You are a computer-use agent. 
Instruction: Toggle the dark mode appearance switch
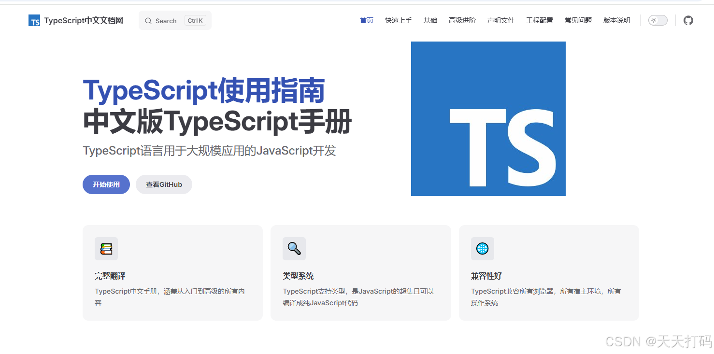click(658, 20)
